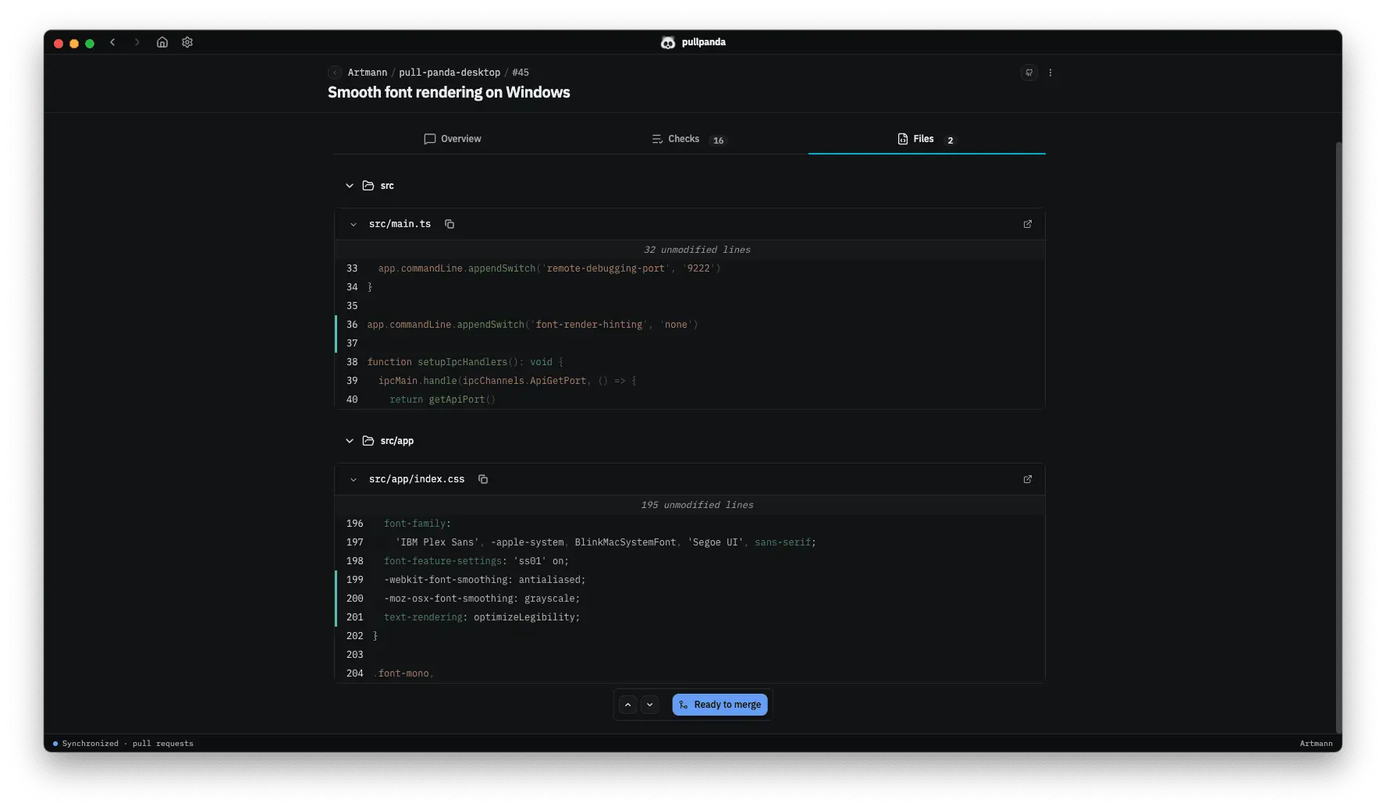Click the #45 pull request number
1386x810 pixels.
521,73
